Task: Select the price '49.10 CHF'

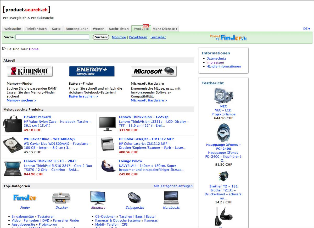Action: (x=32, y=130)
